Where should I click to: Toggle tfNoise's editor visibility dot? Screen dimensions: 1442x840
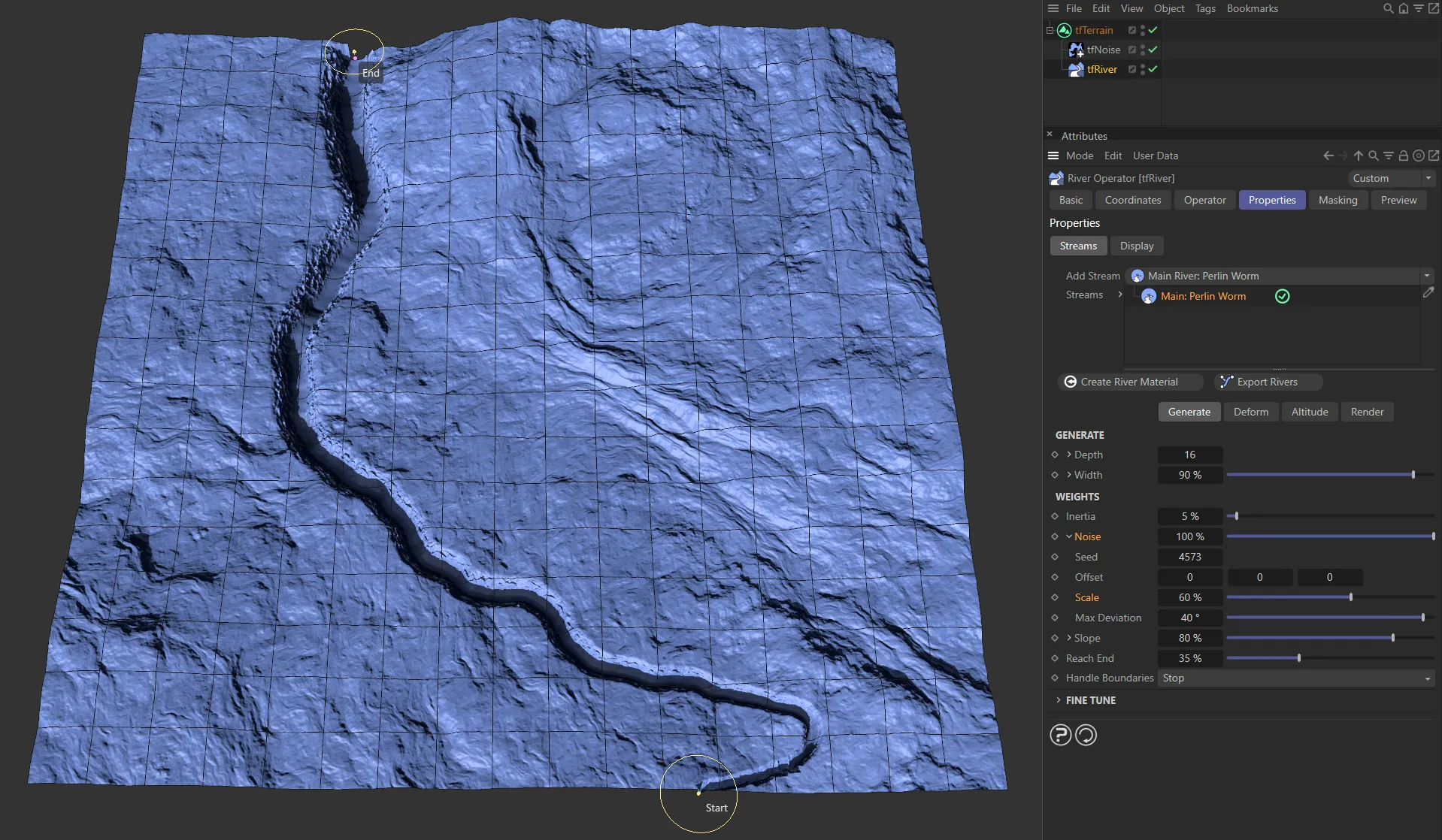[1143, 47]
